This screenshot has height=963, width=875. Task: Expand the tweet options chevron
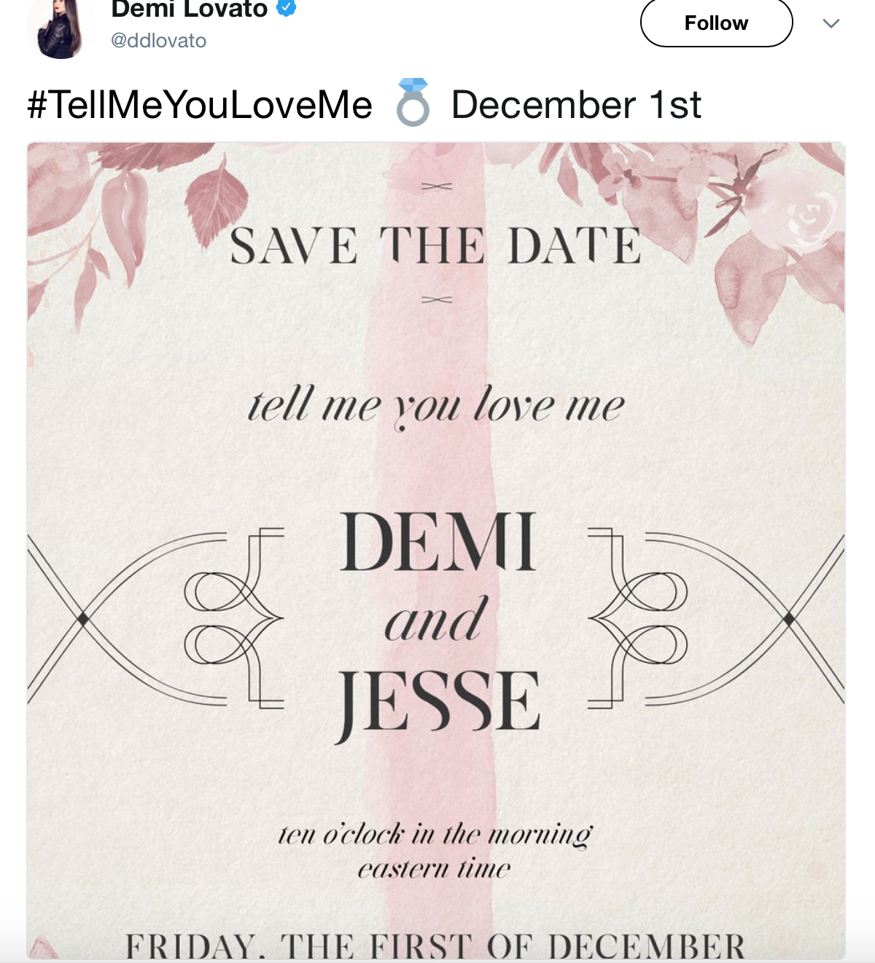[x=831, y=23]
